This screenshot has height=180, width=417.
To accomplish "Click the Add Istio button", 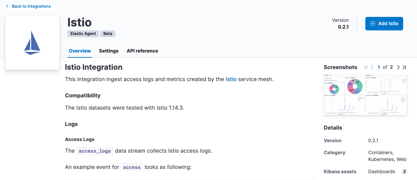I will click(384, 23).
